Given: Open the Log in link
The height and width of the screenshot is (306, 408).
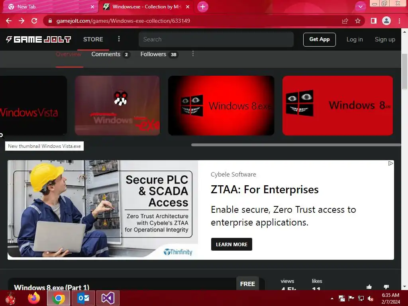Looking at the screenshot, I should click(354, 39).
